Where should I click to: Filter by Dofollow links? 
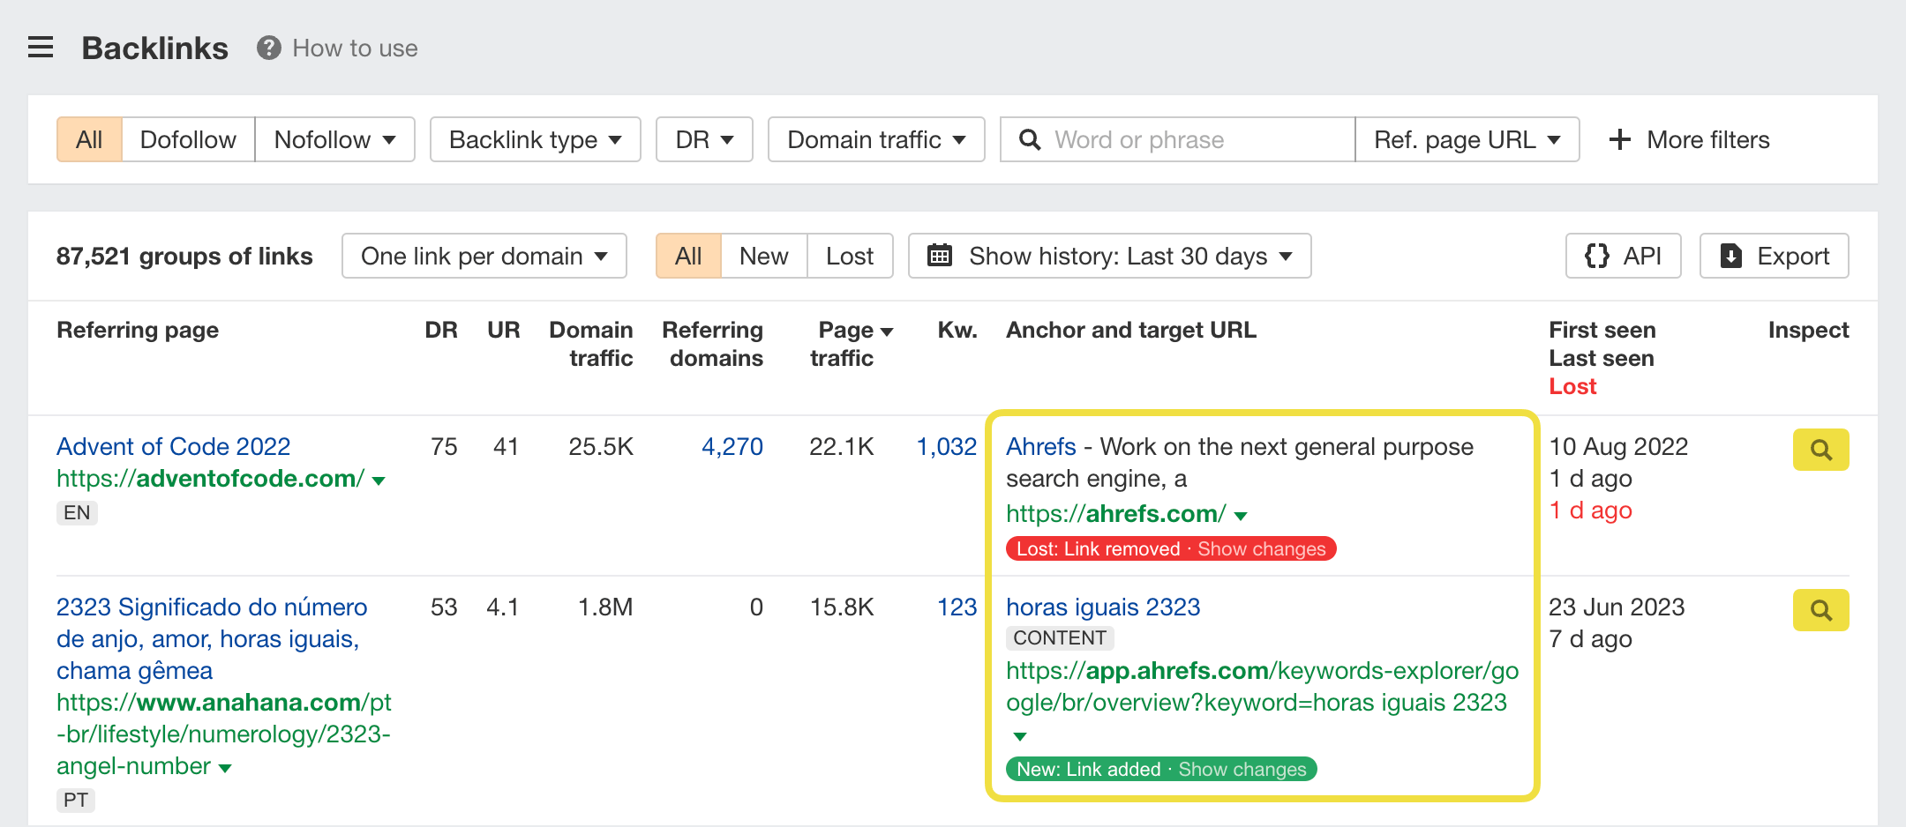pyautogui.click(x=188, y=139)
